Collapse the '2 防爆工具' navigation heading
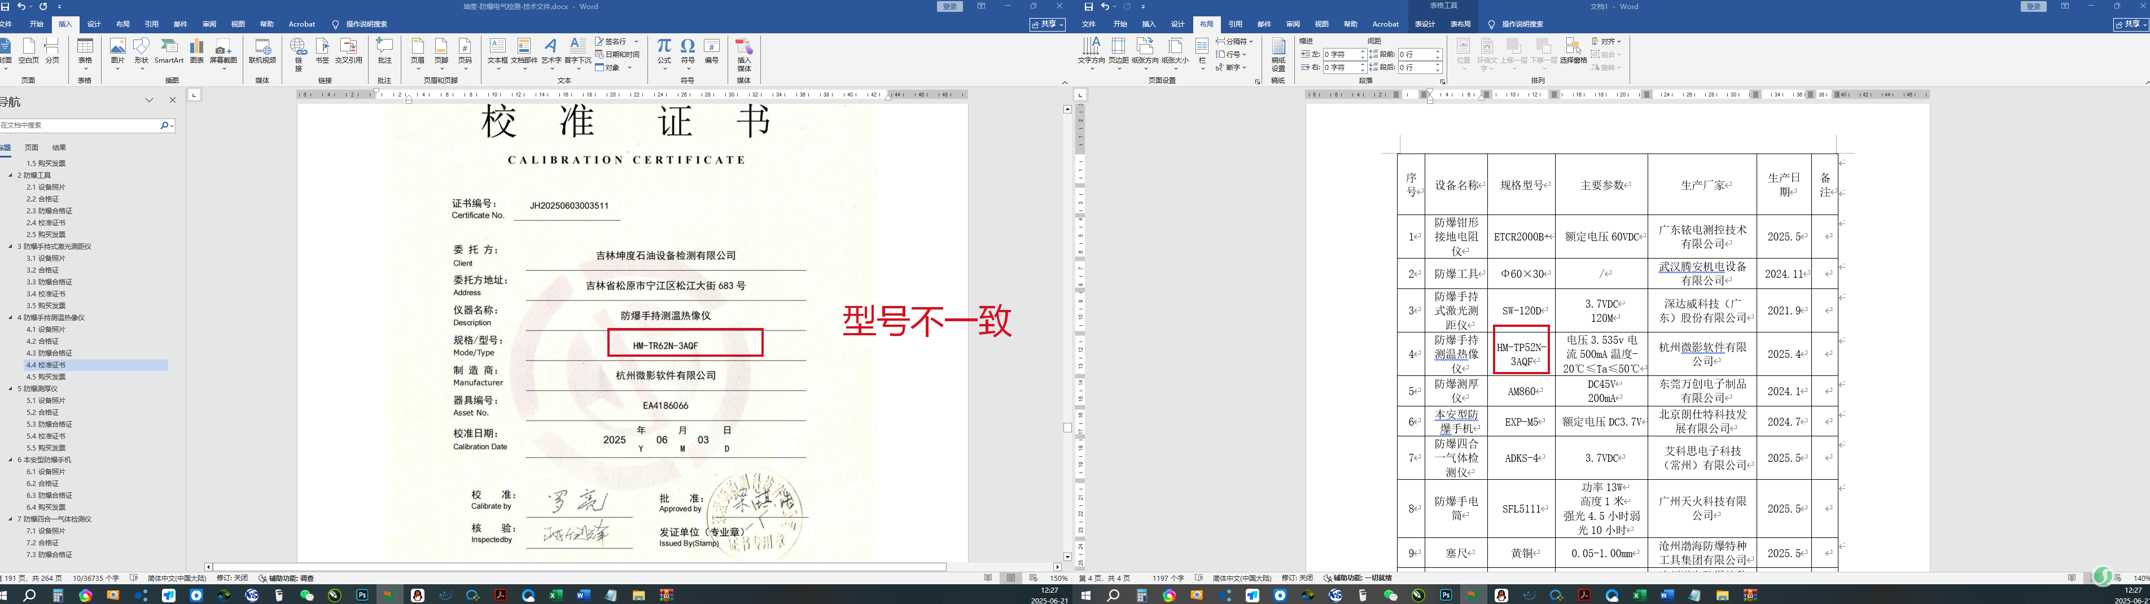This screenshot has width=2150, height=604. tap(11, 176)
